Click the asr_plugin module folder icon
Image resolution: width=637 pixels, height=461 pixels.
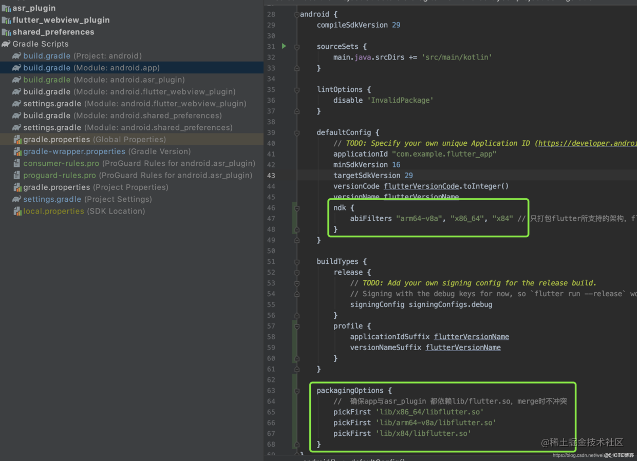[6, 8]
